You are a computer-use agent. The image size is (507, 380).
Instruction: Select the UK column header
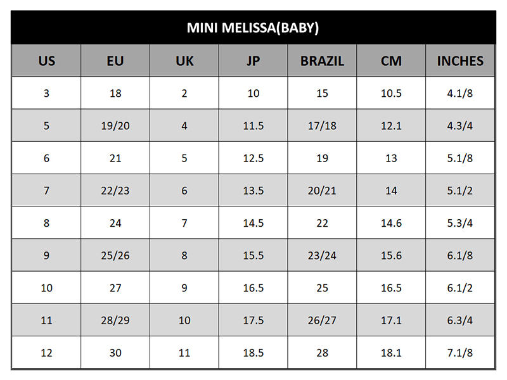coord(184,61)
